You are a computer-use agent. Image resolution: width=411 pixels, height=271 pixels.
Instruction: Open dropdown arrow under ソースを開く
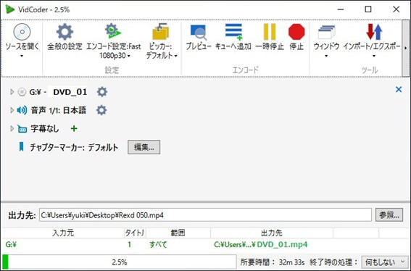tap(22, 56)
